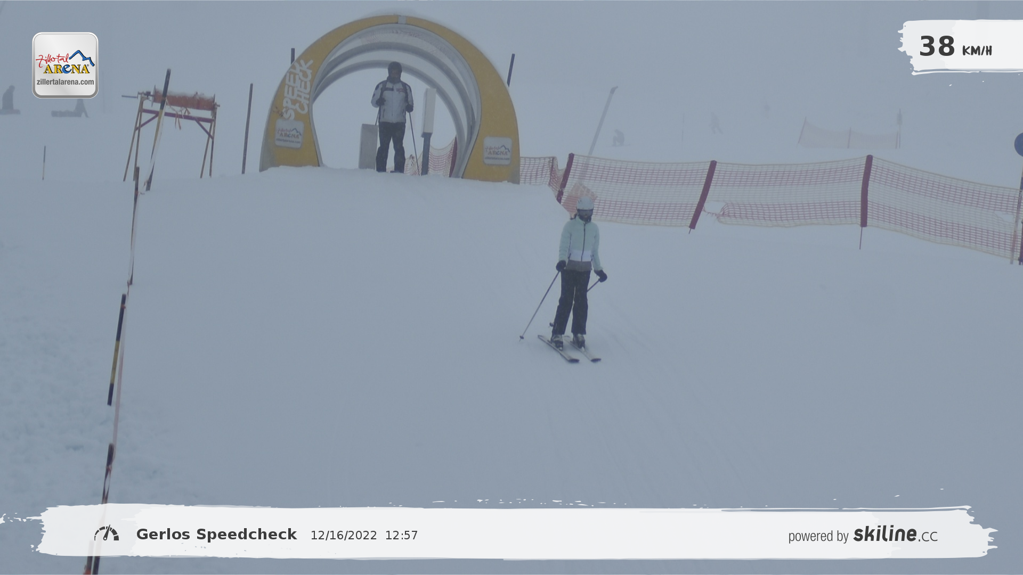Click the 'powered by' text
This screenshot has height=575, width=1023.
(x=818, y=536)
